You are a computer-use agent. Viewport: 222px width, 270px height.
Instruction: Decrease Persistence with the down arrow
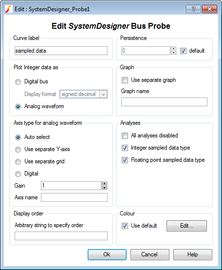(173, 53)
